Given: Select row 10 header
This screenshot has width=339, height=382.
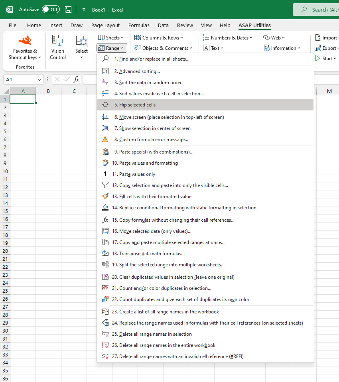Looking at the screenshot, I should click(x=5, y=171).
